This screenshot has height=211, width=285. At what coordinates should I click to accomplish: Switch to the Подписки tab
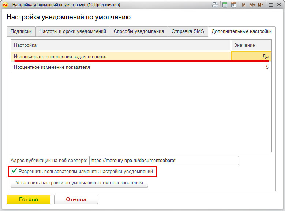click(x=21, y=31)
